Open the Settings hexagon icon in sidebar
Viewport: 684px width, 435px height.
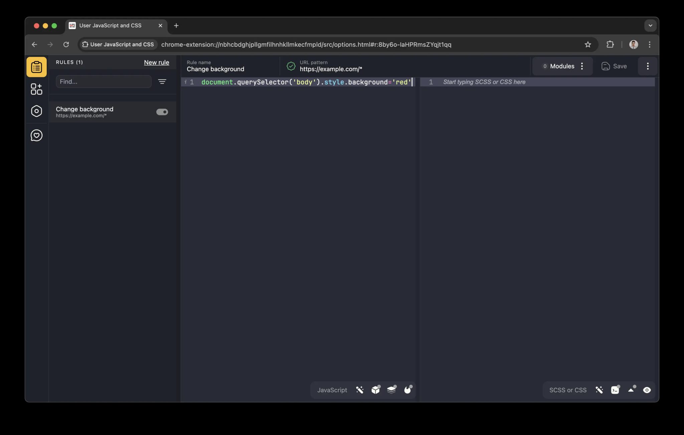pyautogui.click(x=36, y=111)
